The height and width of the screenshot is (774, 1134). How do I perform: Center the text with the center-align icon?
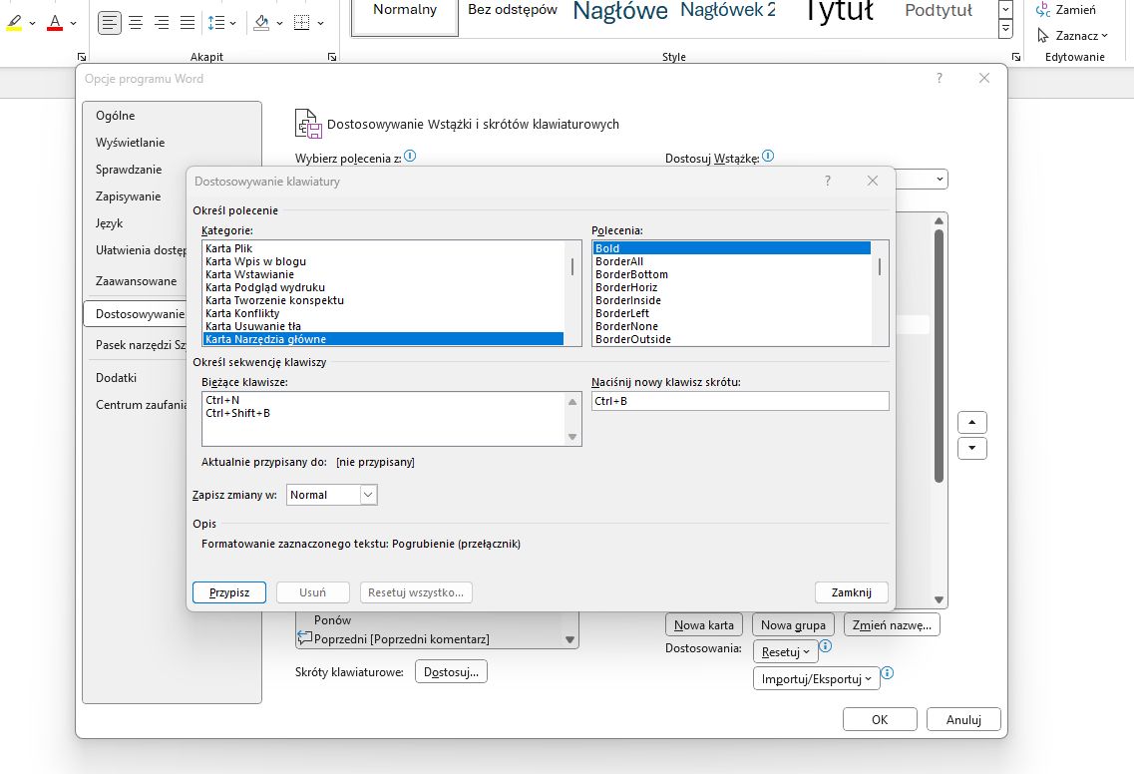(136, 22)
